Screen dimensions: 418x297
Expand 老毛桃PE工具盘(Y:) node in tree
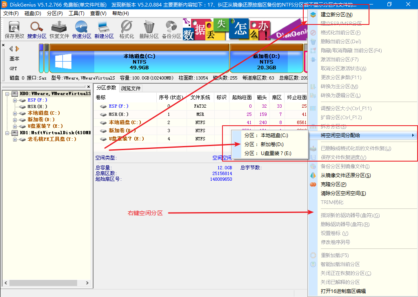tap(15, 140)
